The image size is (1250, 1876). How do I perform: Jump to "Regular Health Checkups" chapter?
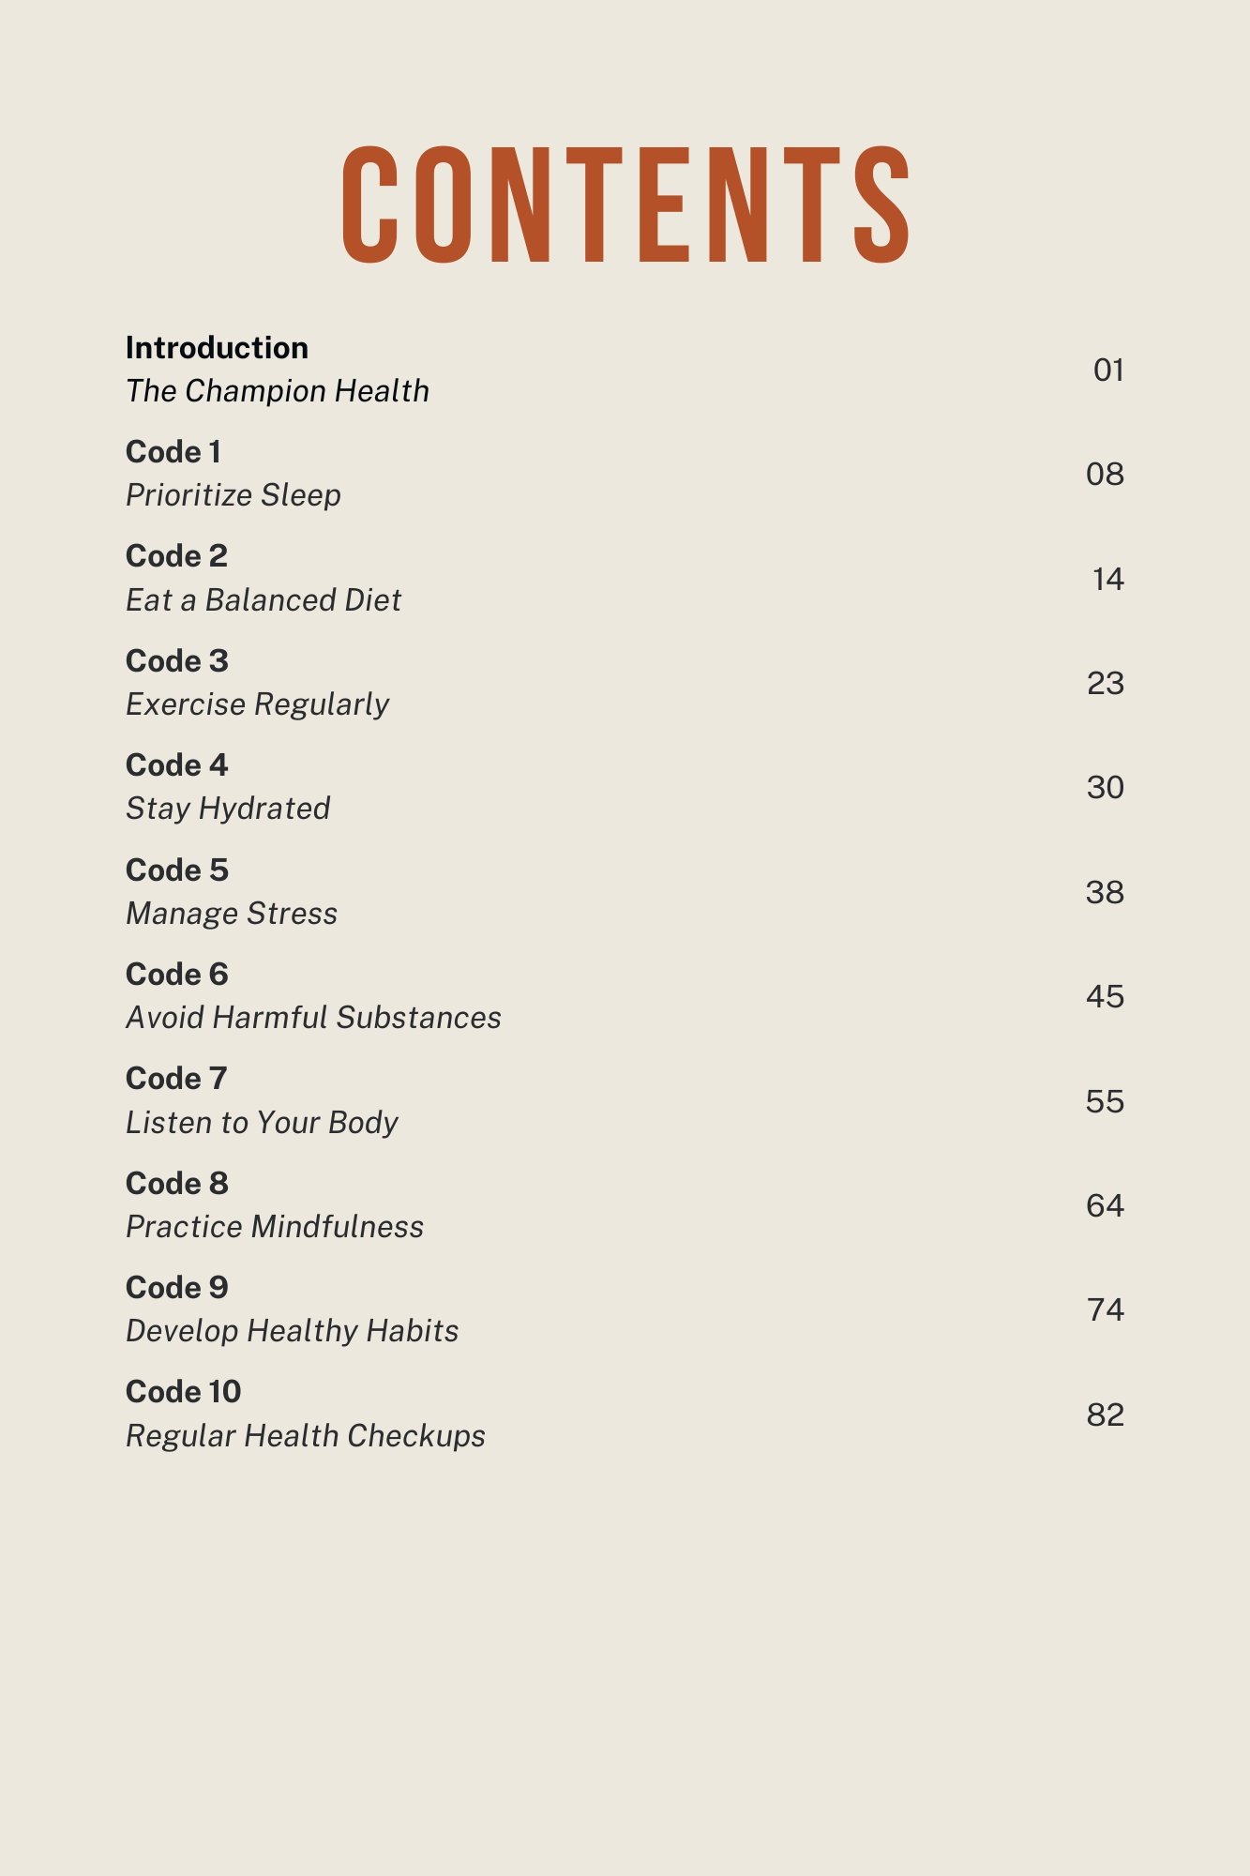(x=306, y=1436)
